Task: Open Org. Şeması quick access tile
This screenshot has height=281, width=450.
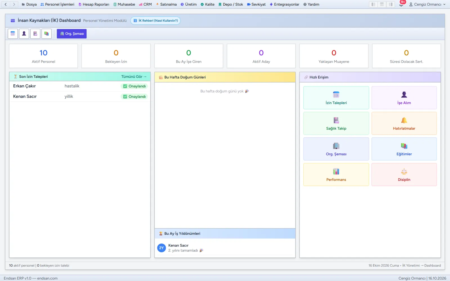Action: (x=336, y=149)
